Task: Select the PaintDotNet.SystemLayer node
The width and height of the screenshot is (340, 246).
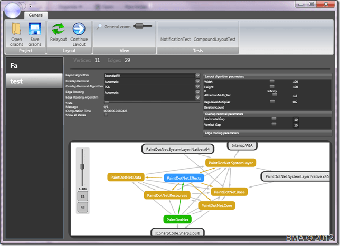Action: tap(231, 163)
